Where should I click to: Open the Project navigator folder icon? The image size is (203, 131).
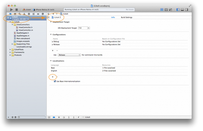coord(11,14)
